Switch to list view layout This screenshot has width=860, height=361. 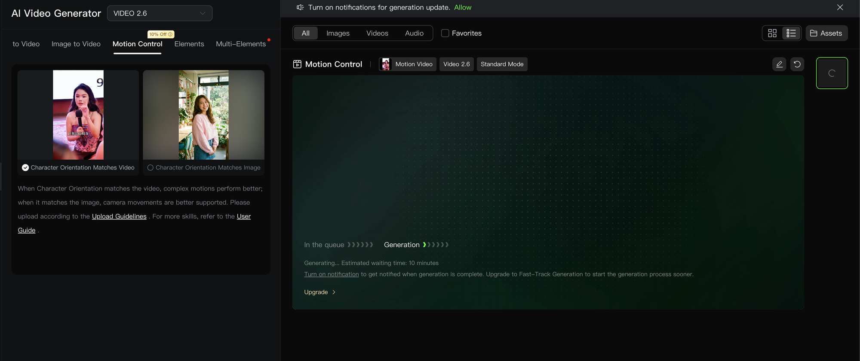coord(791,33)
